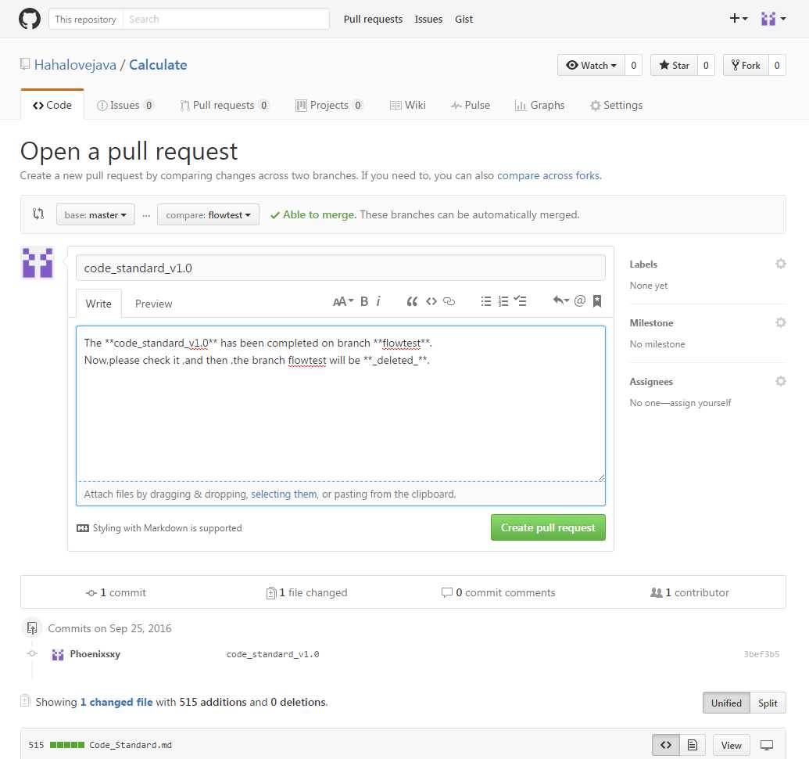Screen dimensions: 809x759
Task: Click the repository book icon beside Hahalovejava
Action: (25, 64)
